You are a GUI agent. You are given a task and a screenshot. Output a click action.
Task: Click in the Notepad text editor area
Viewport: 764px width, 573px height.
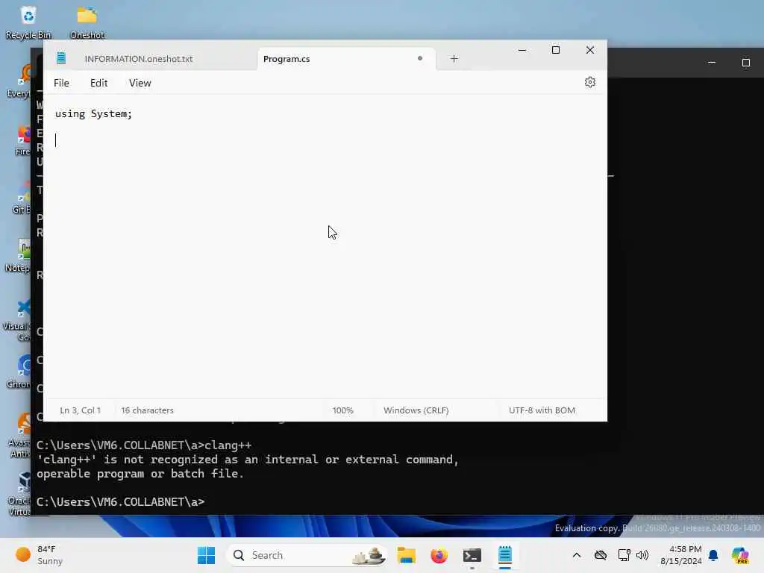point(325,246)
